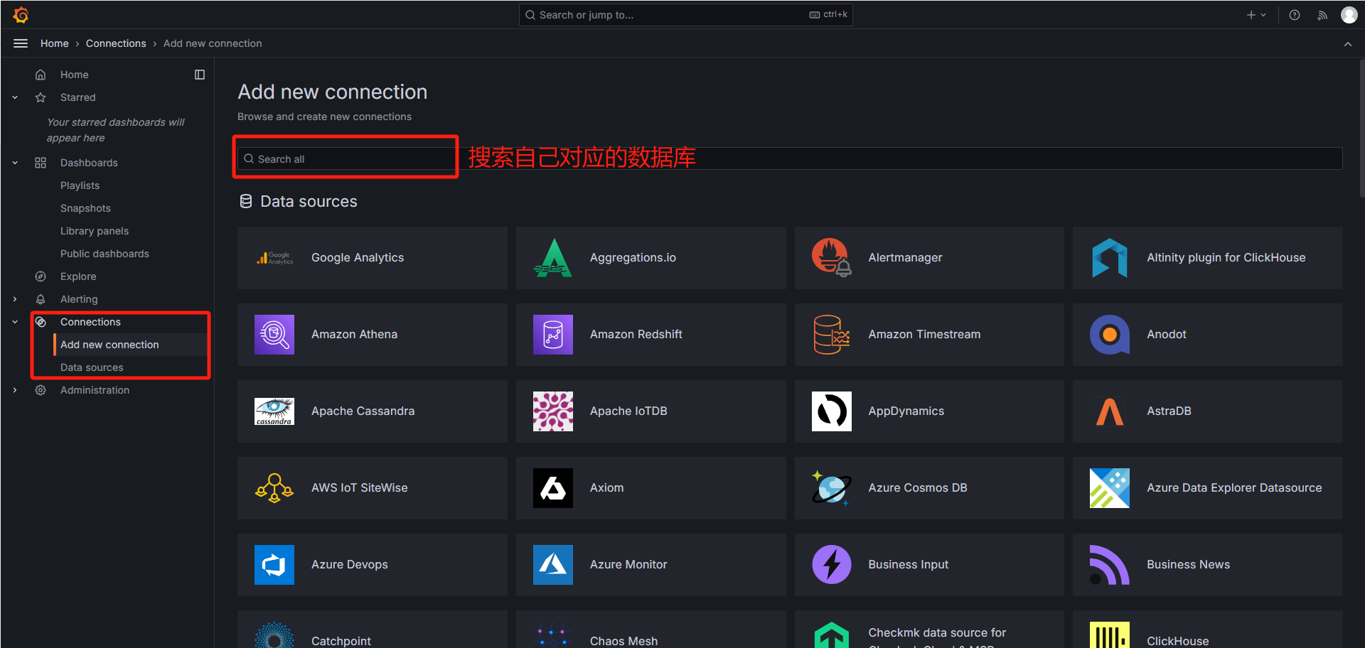Go to Home breadcrumb link

(x=55, y=43)
